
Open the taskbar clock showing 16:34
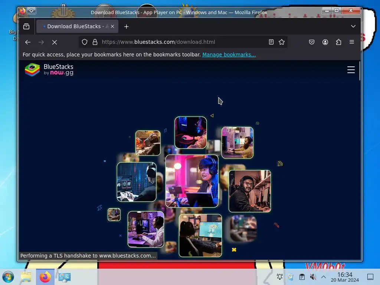345,277
